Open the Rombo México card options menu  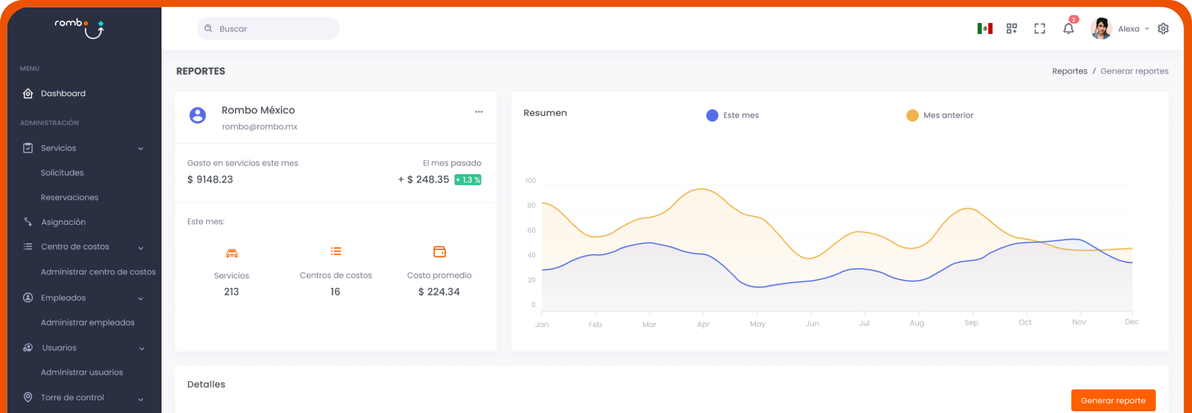(x=478, y=112)
